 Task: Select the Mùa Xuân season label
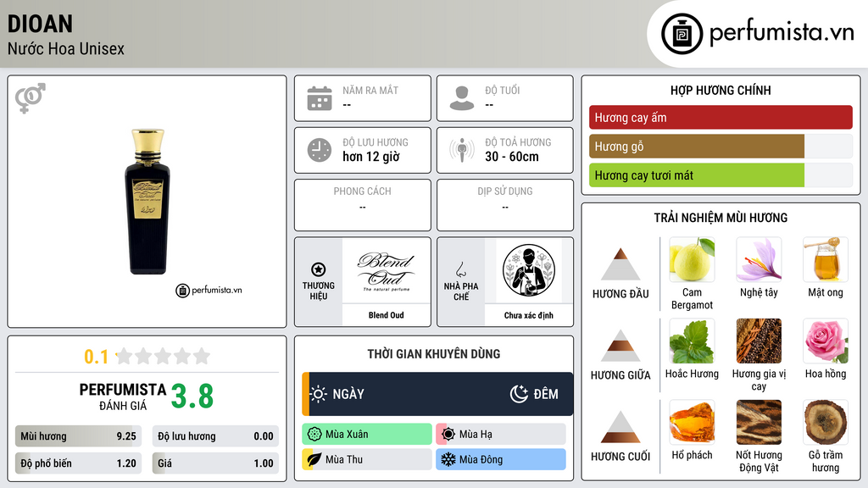pos(347,435)
